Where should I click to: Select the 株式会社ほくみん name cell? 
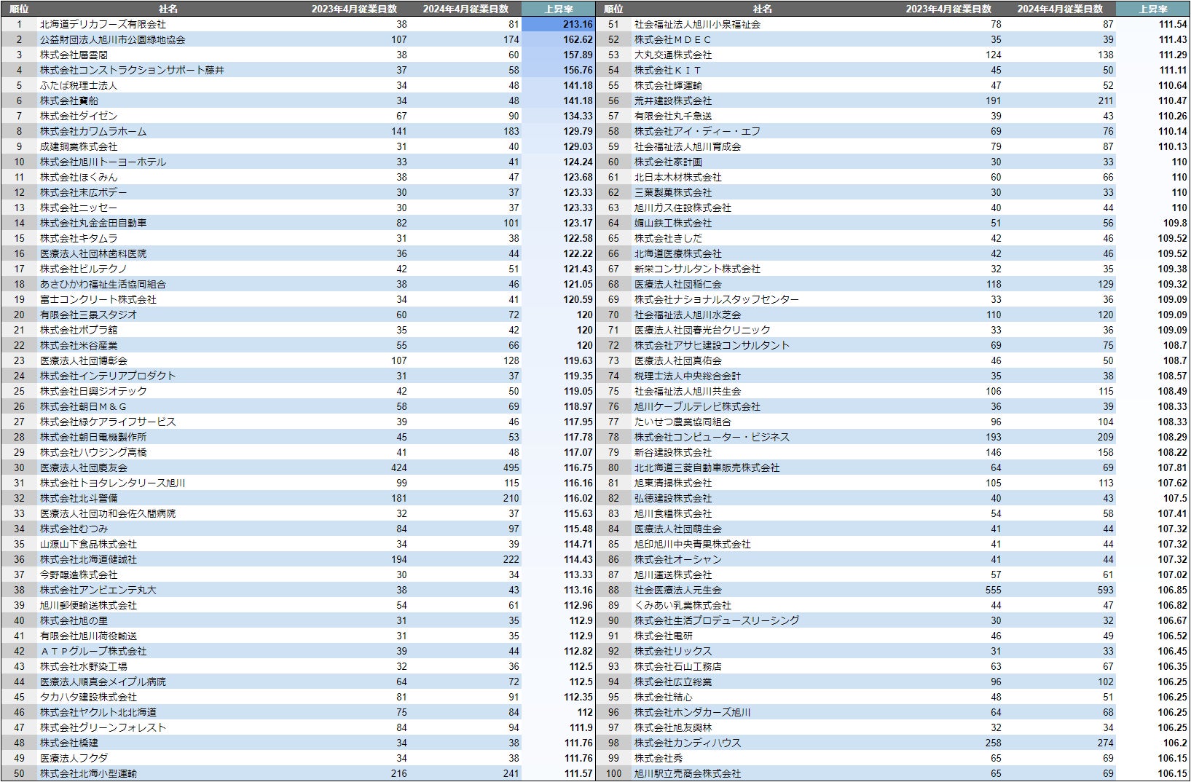point(79,177)
